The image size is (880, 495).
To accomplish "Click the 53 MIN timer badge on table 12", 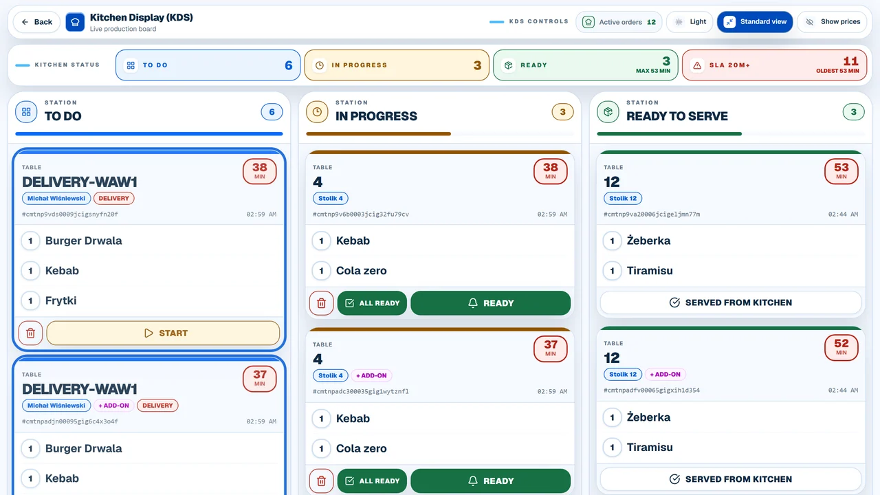I will [x=841, y=171].
